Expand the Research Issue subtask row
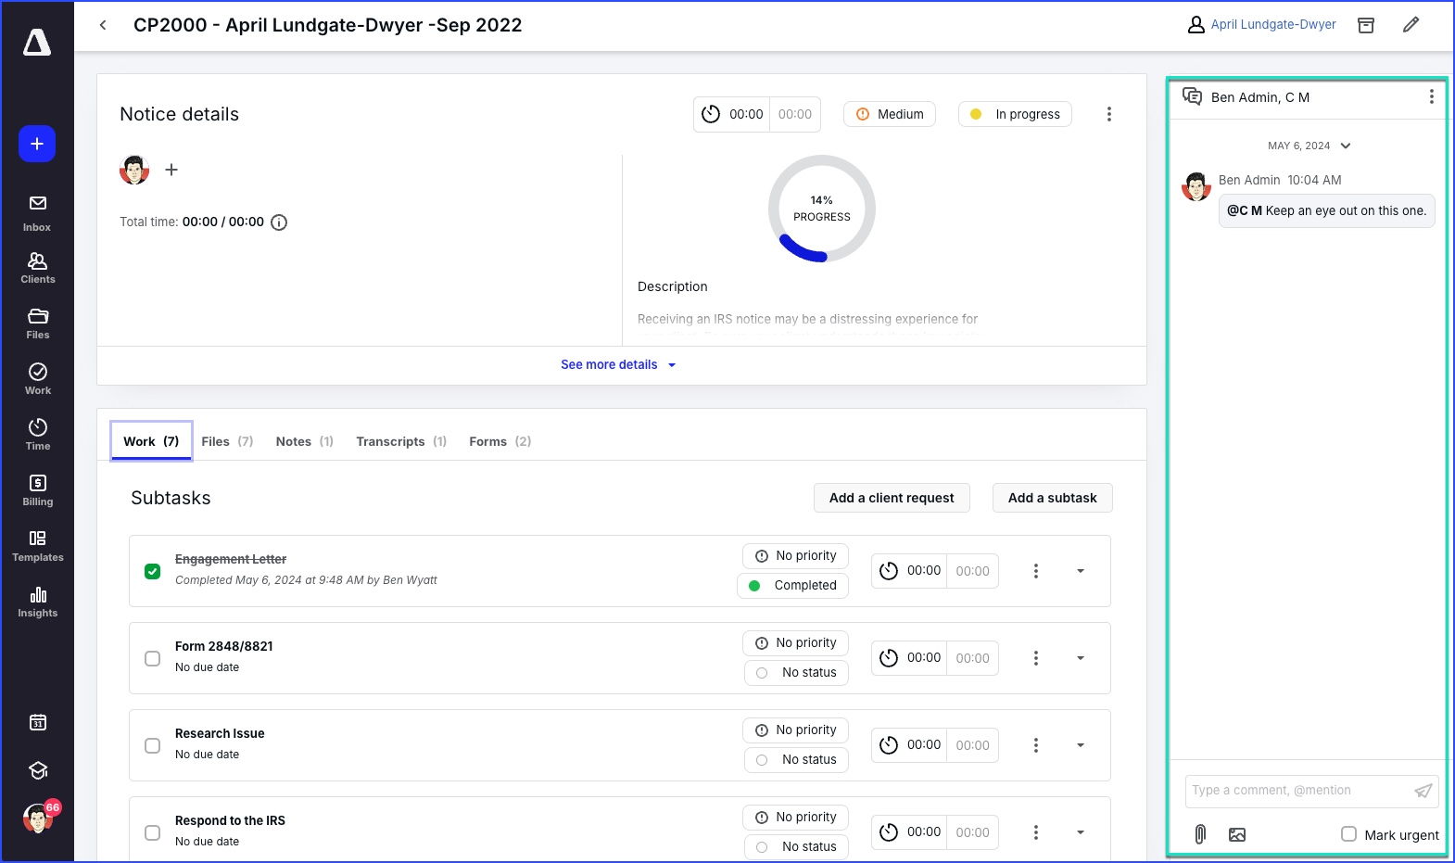This screenshot has height=863, width=1455. click(x=1081, y=745)
